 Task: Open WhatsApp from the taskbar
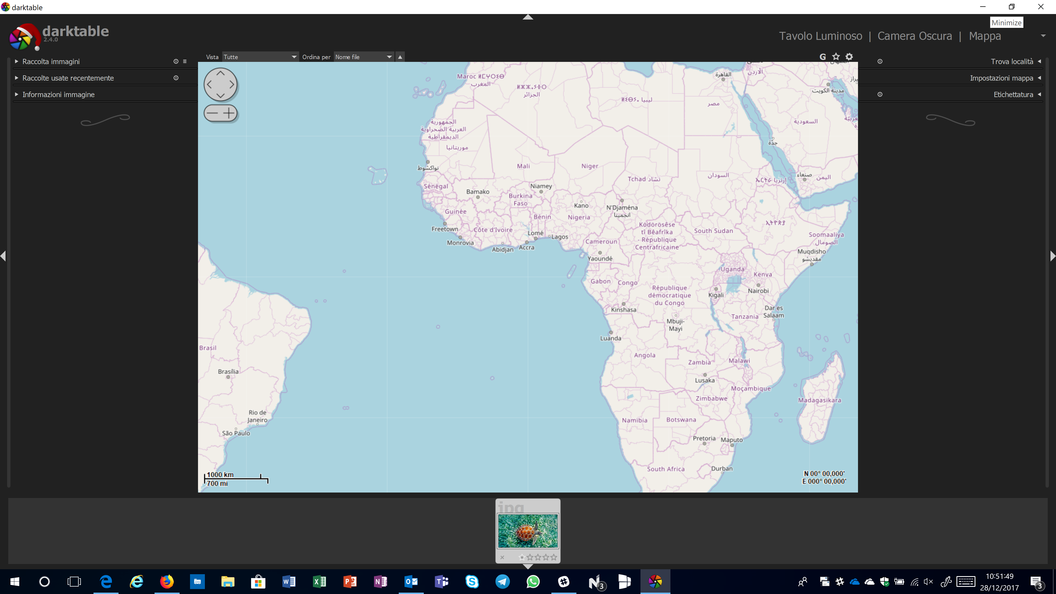point(533,581)
